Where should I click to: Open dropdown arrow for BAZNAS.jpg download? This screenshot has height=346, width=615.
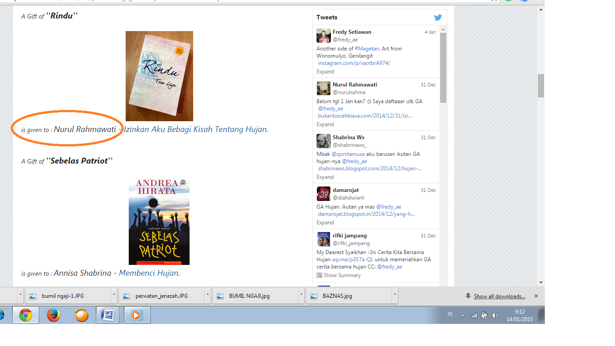click(x=394, y=296)
